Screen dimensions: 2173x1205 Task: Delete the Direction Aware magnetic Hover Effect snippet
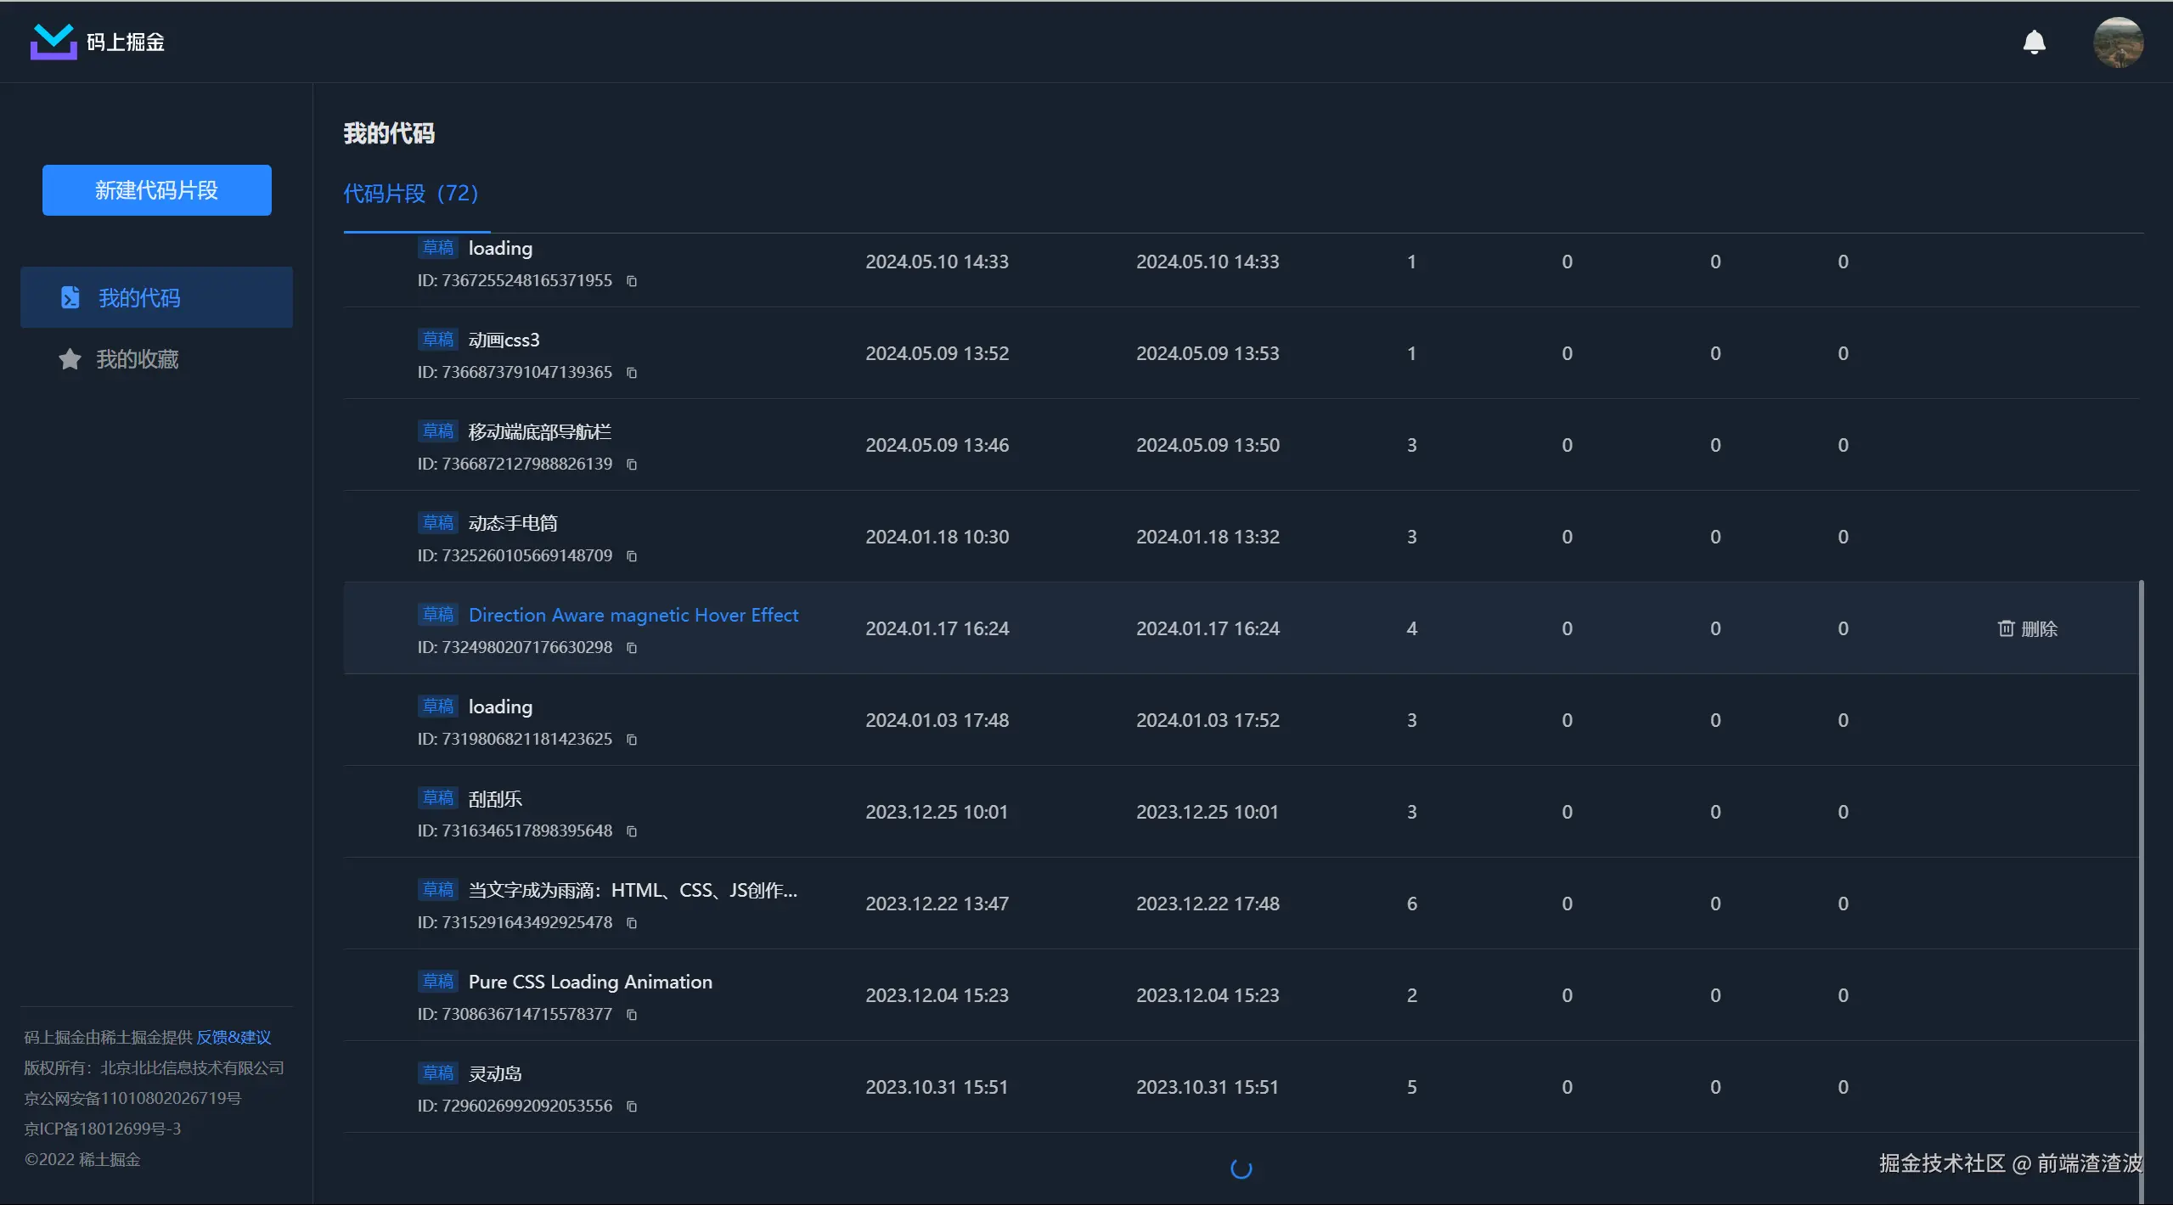tap(2028, 628)
